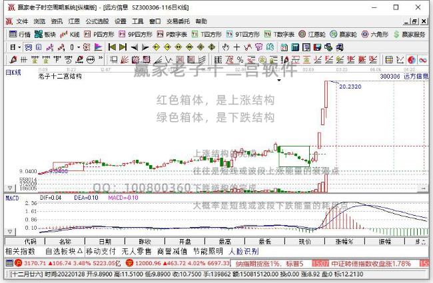Select the red fan lines drawing tool

(125, 59)
